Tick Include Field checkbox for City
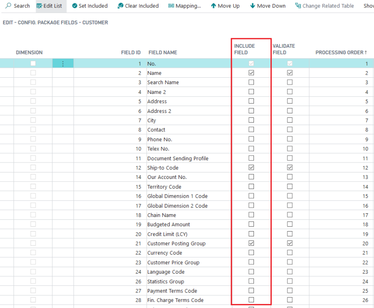374x308 pixels. (x=251, y=120)
